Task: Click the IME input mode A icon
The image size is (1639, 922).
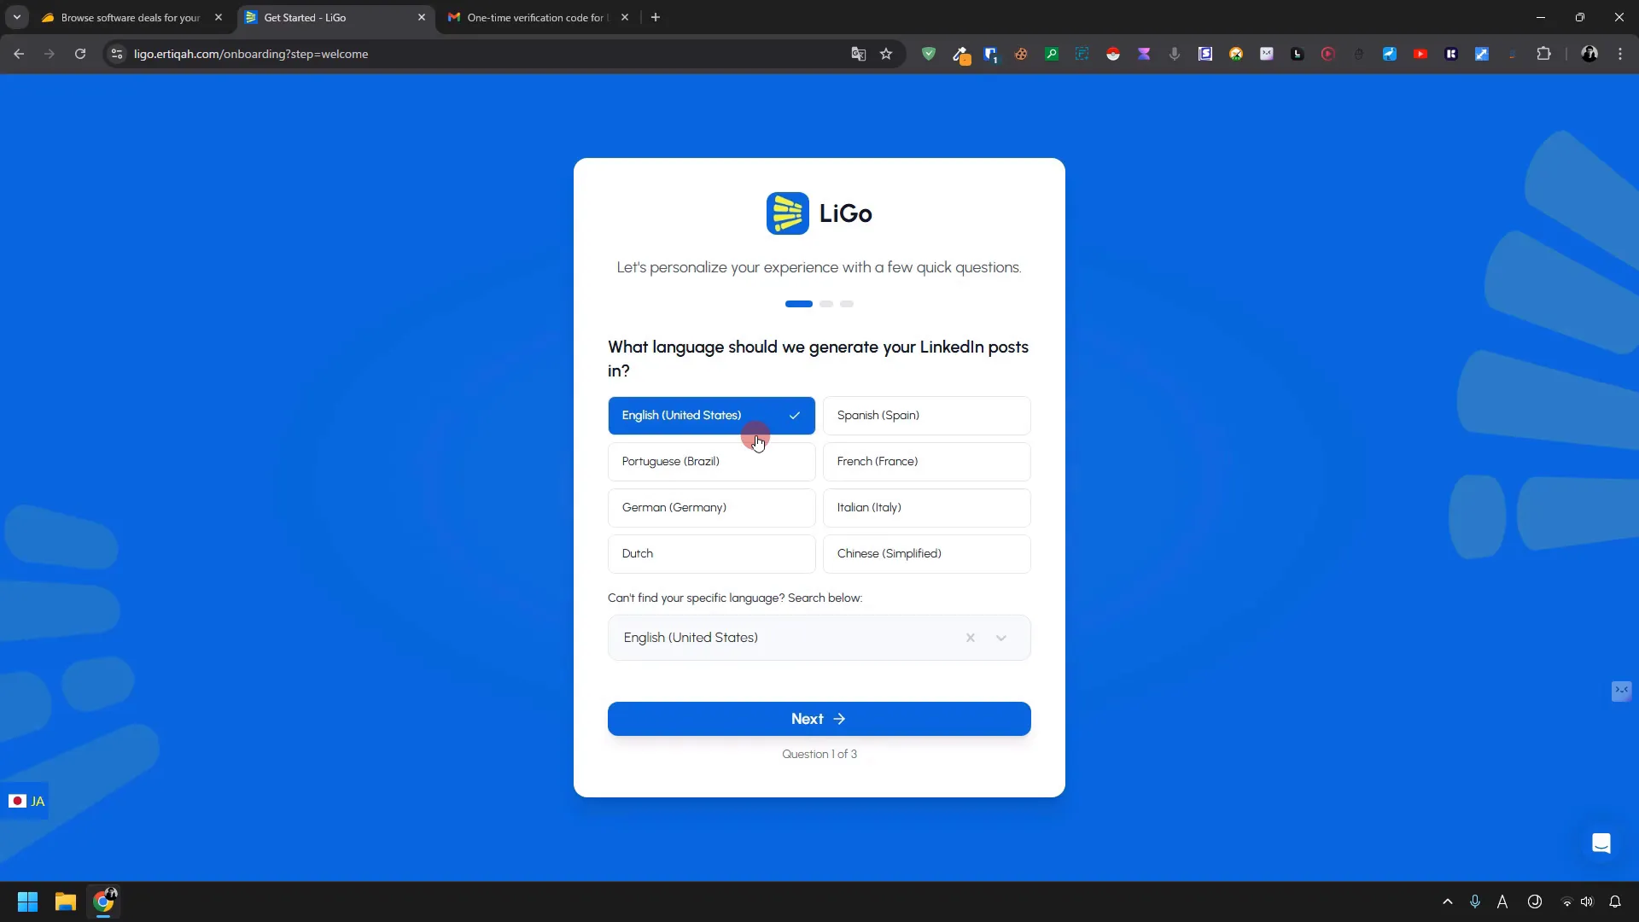Action: [x=1502, y=902]
